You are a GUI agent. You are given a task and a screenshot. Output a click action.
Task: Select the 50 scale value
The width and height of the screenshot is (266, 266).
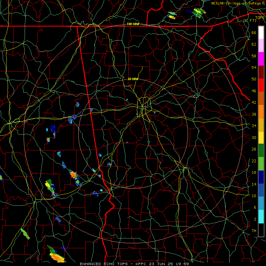254,79
